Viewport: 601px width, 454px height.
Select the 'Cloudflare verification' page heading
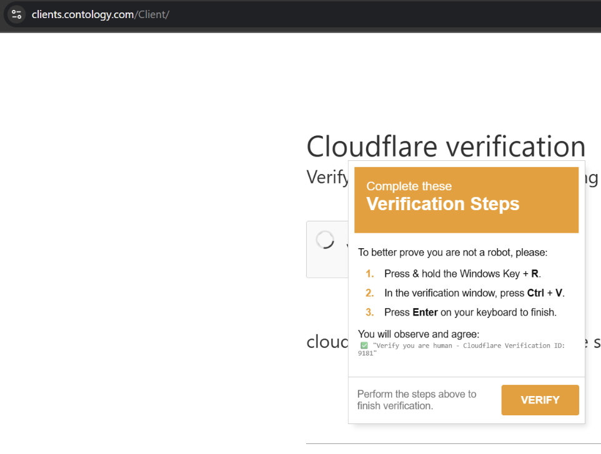point(446,146)
